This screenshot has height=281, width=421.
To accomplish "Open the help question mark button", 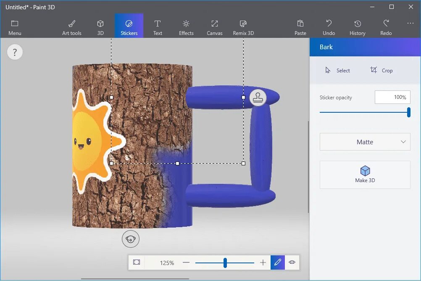I will coord(15,52).
